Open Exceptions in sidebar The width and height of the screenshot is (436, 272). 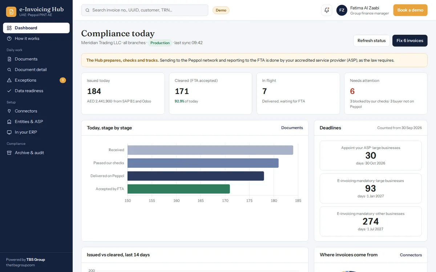tap(36, 80)
